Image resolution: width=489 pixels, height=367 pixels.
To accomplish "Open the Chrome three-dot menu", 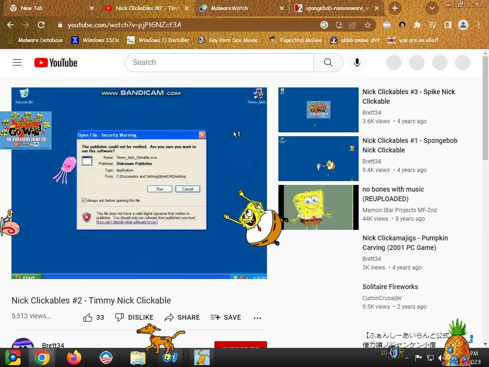I will click(478, 25).
